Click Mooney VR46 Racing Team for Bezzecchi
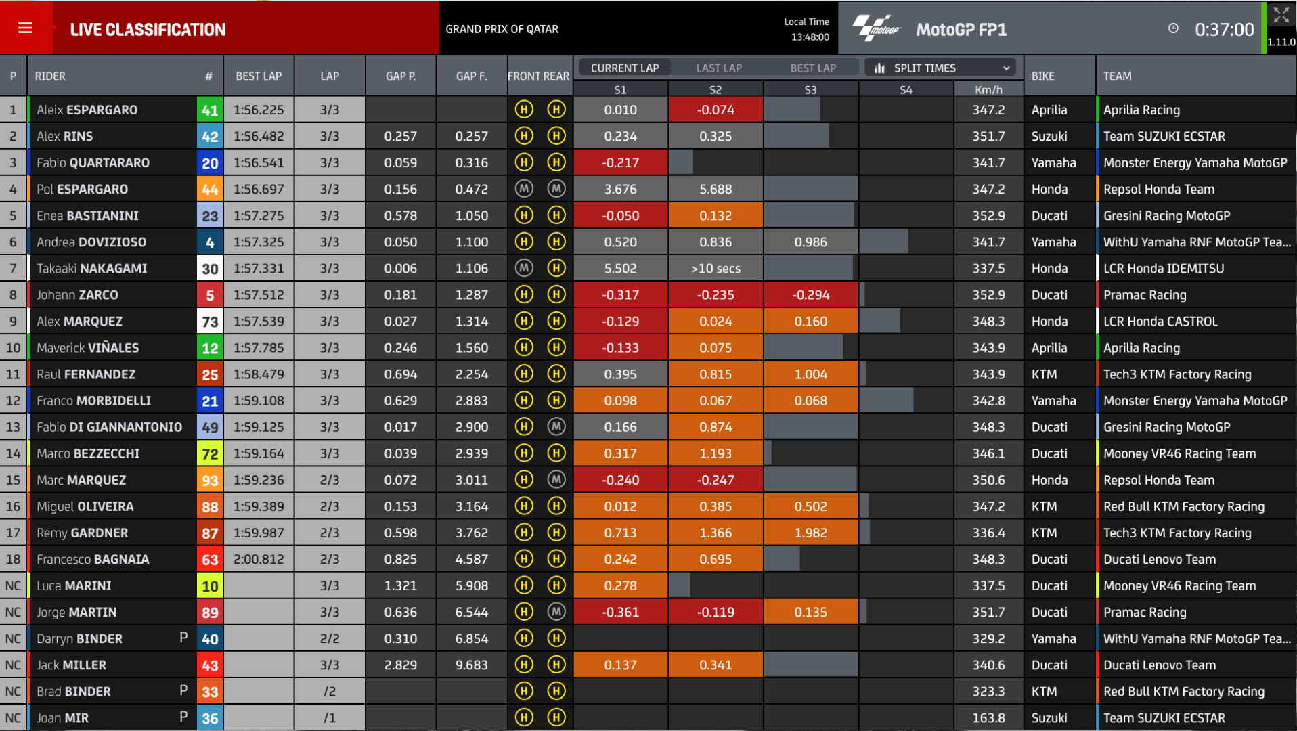 click(x=1179, y=453)
